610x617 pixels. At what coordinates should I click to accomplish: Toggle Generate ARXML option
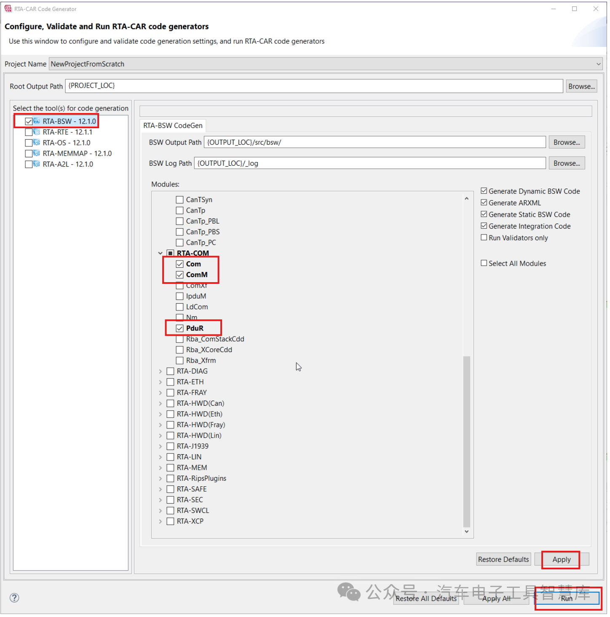click(x=484, y=203)
